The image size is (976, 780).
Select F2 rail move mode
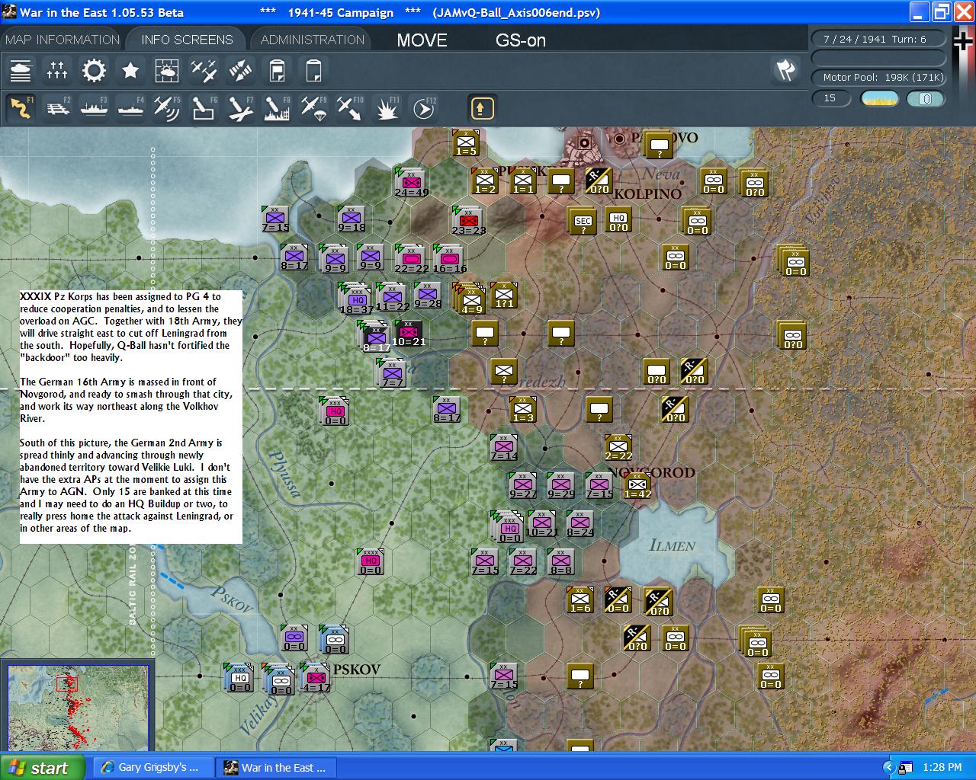[x=57, y=108]
